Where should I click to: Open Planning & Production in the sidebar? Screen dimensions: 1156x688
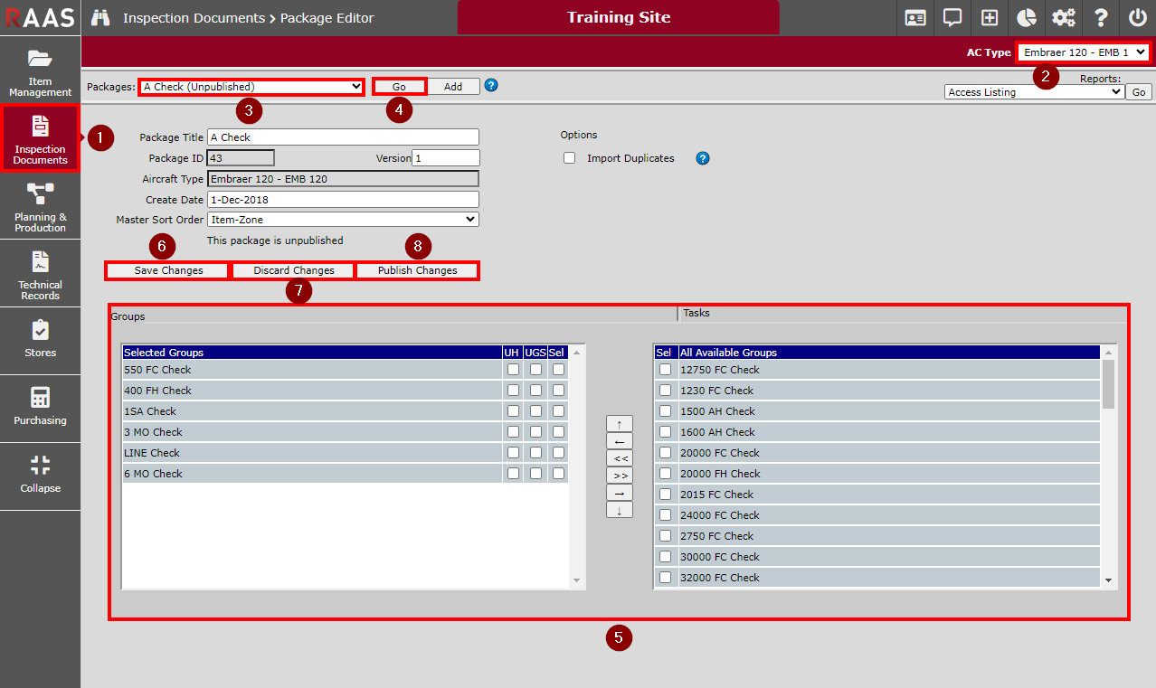click(40, 206)
